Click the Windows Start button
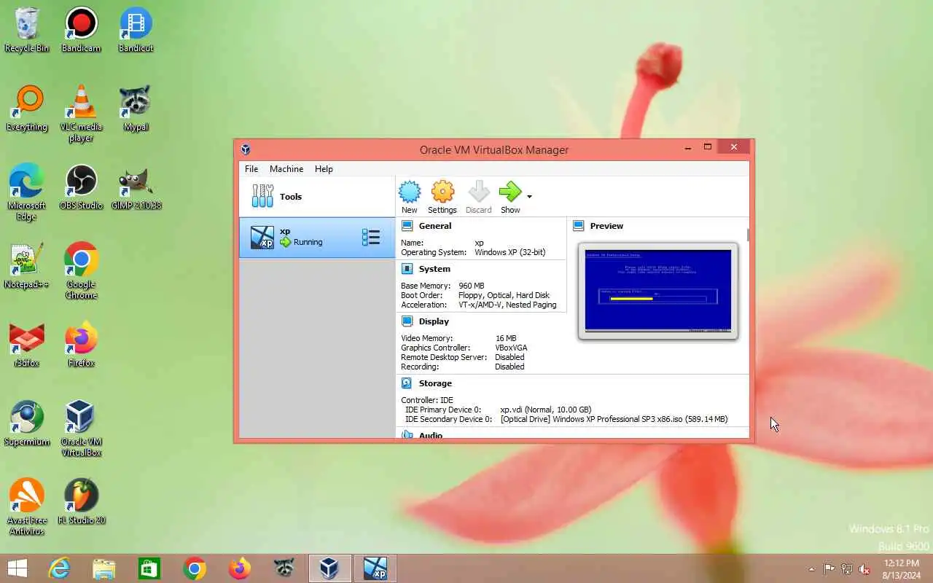Viewport: 933px width, 583px height. [17, 568]
